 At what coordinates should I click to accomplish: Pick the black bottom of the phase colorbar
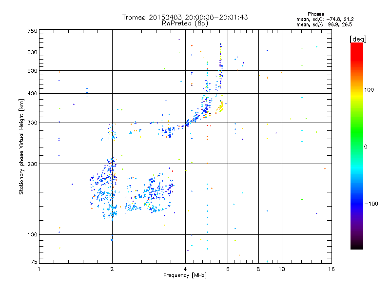pyautogui.click(x=357, y=246)
